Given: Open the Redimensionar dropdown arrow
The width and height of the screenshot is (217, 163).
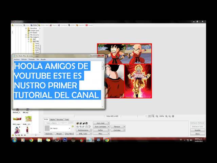Looking at the screenshot, I should pos(91,130).
